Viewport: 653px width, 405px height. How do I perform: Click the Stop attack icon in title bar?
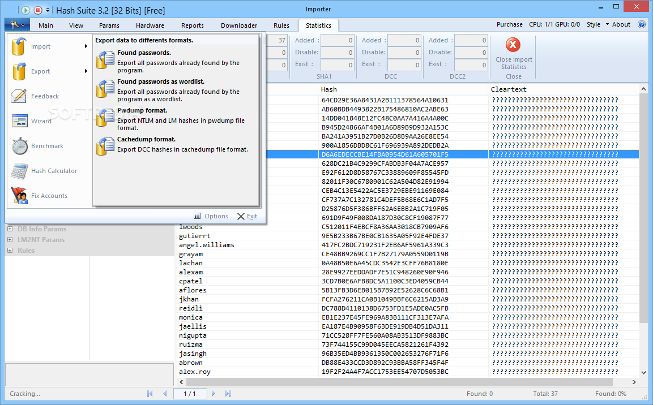[38, 10]
